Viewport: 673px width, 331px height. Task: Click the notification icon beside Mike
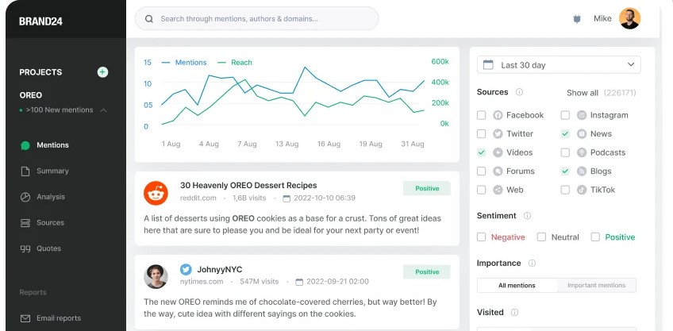tap(577, 19)
